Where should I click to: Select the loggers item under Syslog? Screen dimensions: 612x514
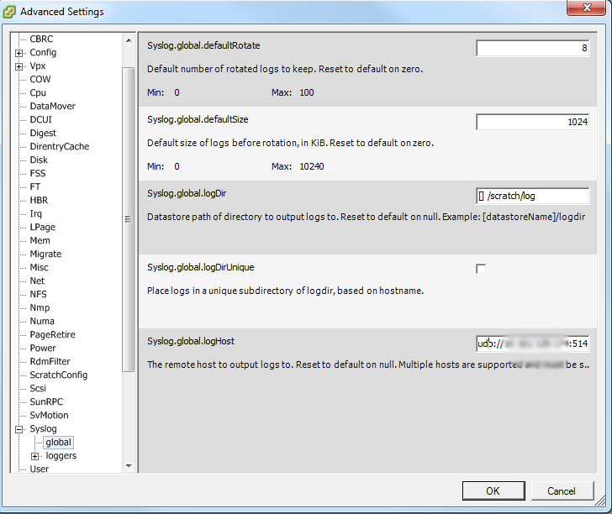(x=61, y=455)
